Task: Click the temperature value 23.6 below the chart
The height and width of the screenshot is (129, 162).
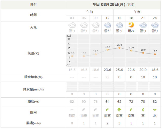Action: [107, 70]
